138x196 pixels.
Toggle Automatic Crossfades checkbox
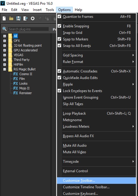click(x=59, y=71)
